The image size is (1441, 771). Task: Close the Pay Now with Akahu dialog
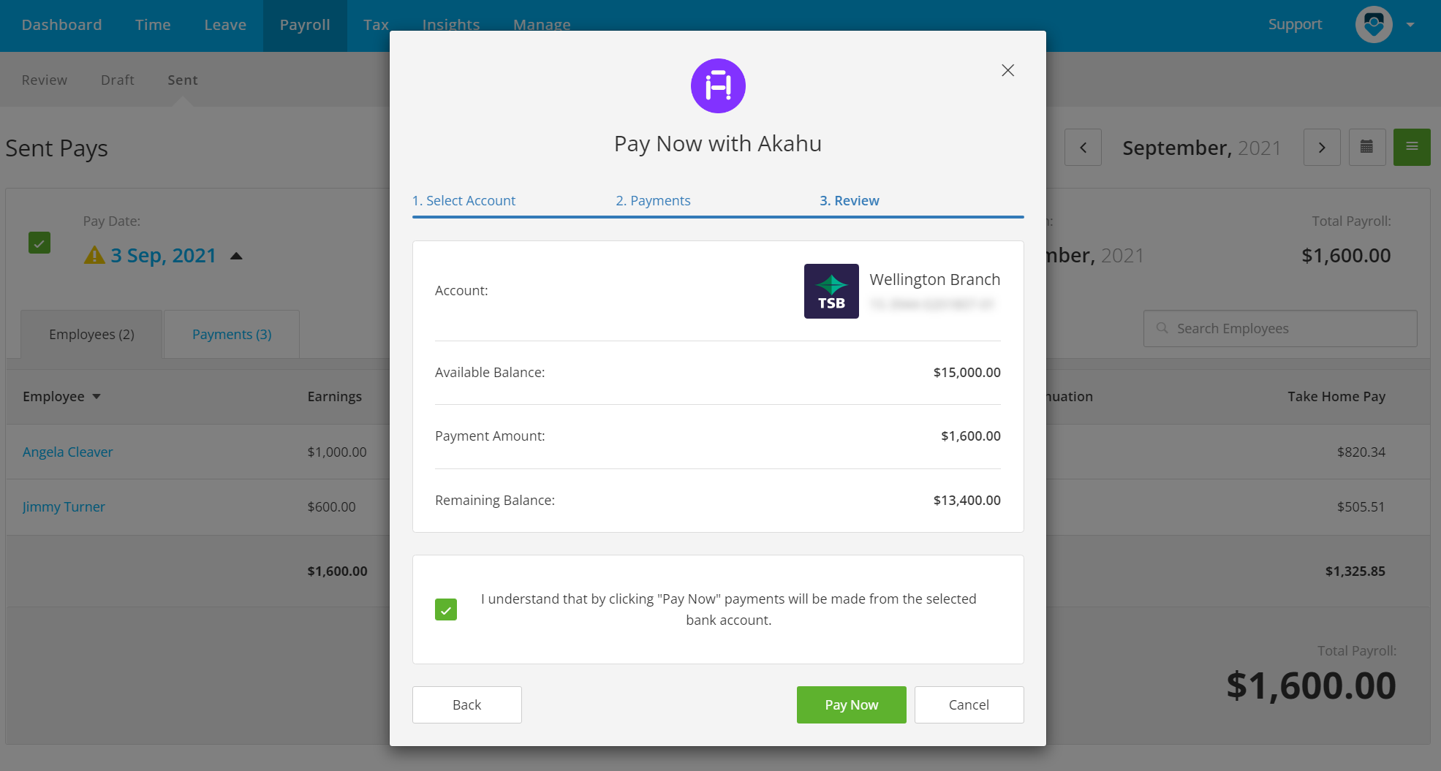click(1007, 70)
